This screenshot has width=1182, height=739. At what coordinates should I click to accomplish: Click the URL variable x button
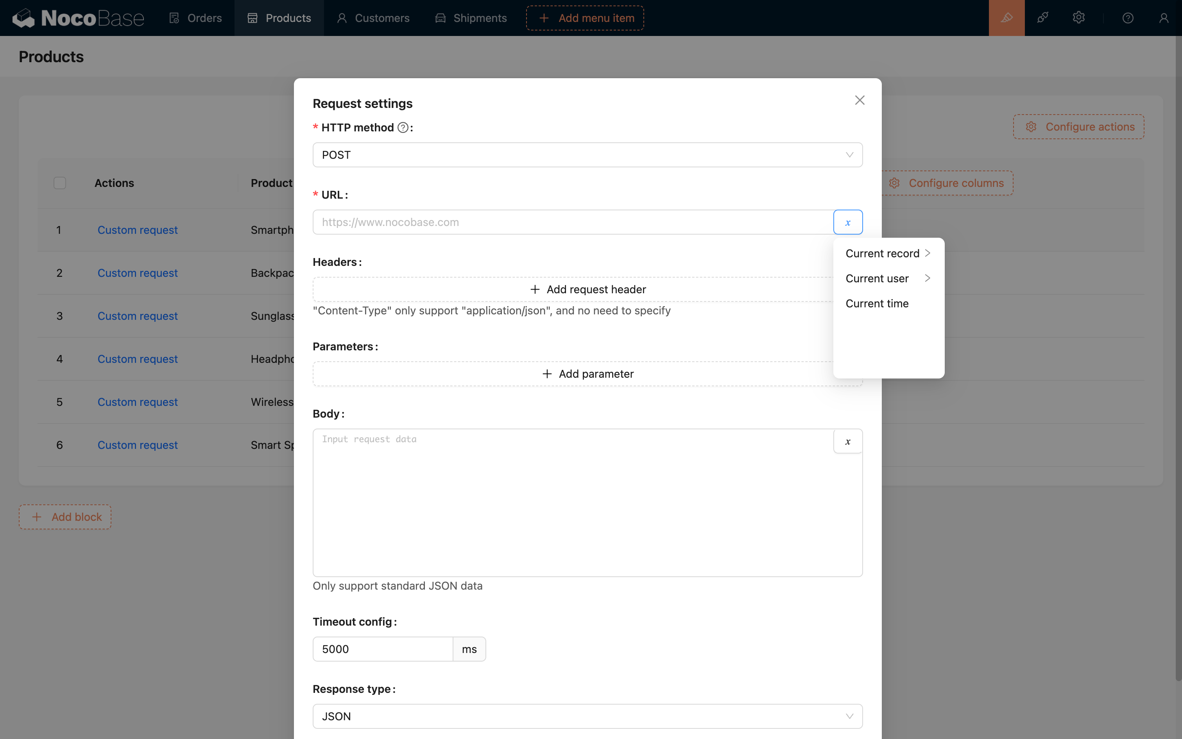tap(847, 222)
